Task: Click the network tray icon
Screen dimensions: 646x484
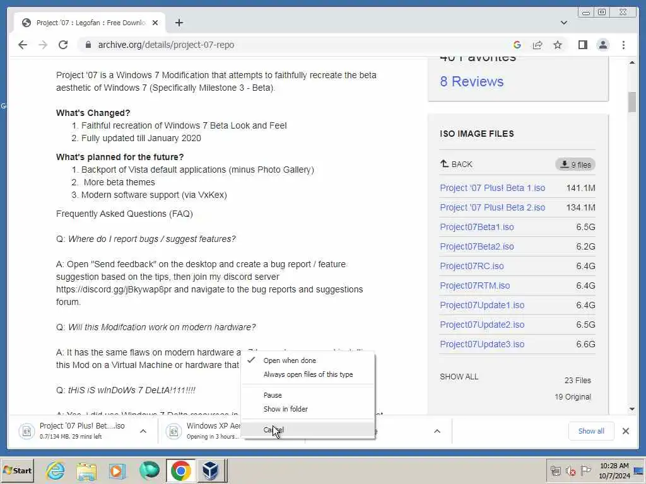Action: (x=555, y=471)
